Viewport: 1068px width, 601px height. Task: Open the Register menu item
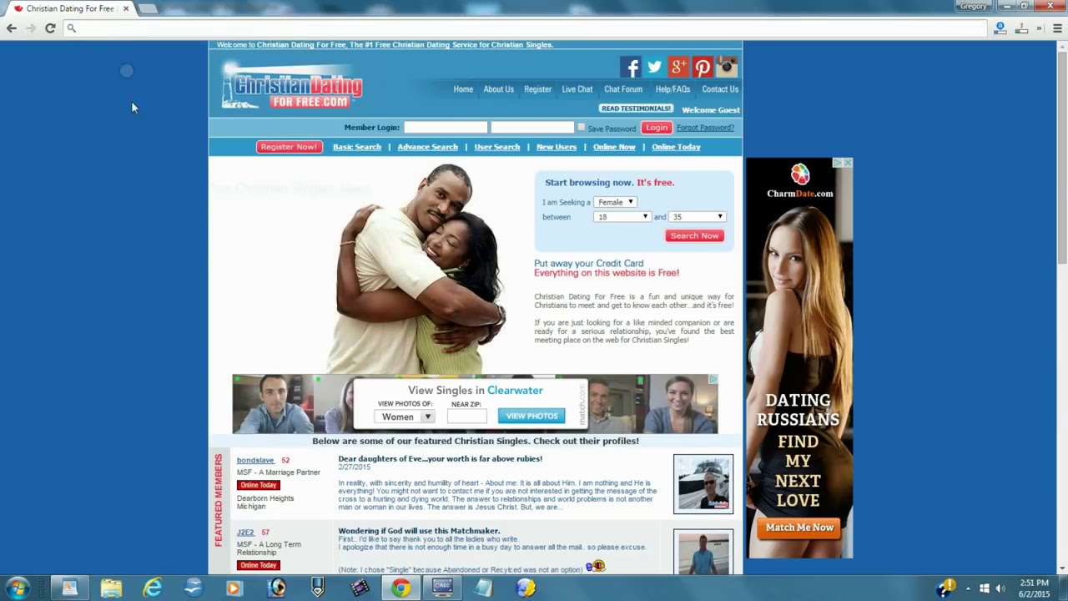(537, 89)
